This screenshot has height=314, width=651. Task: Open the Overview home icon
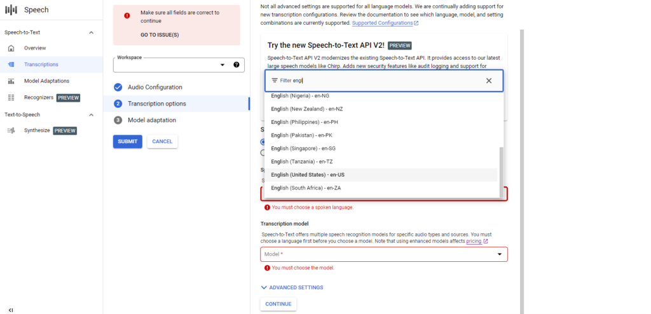point(11,48)
